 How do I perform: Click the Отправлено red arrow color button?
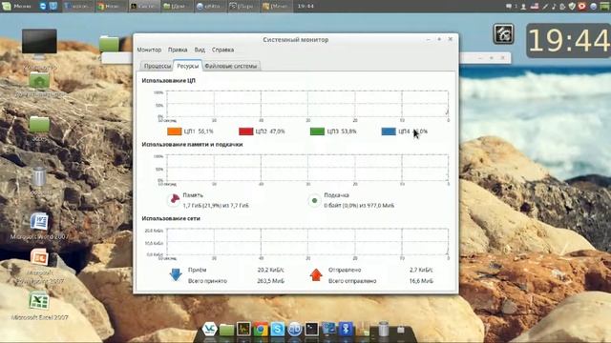316,274
